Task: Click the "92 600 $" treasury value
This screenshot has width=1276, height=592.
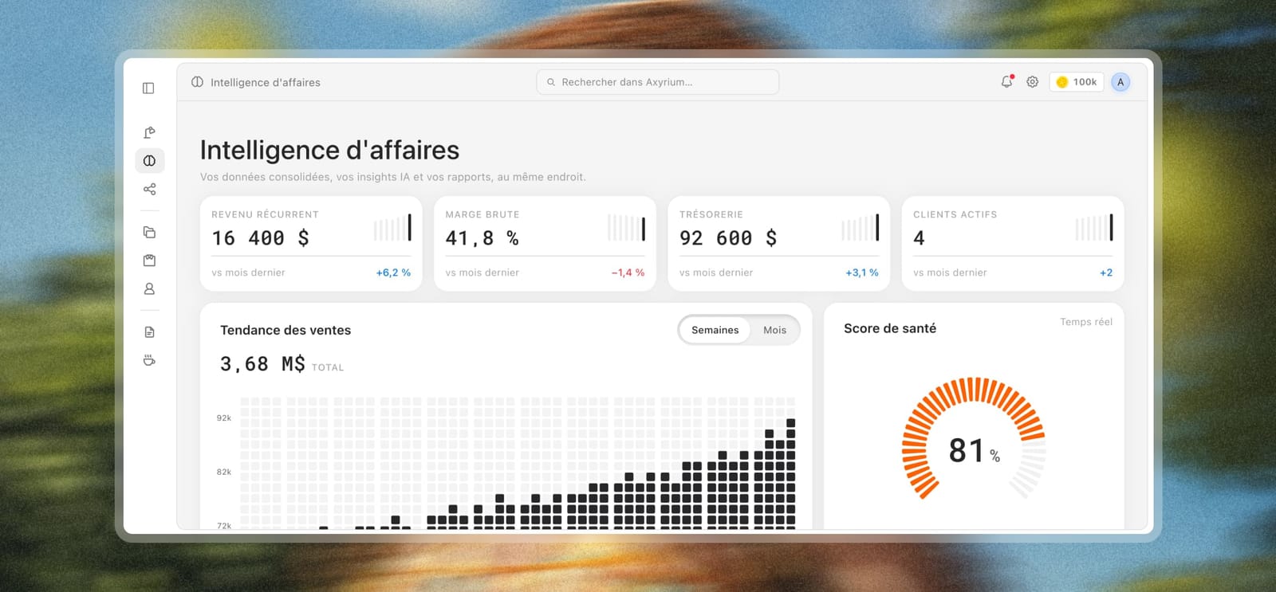Action: 728,238
